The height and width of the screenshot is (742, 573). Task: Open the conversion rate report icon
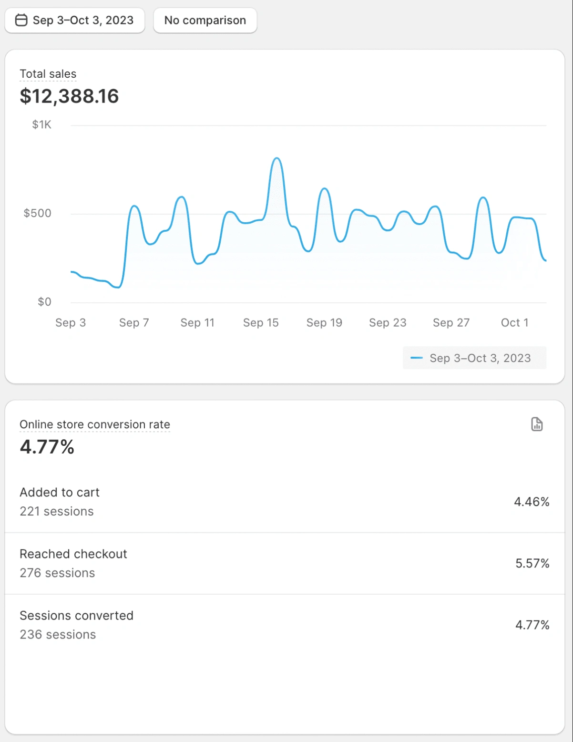(537, 424)
